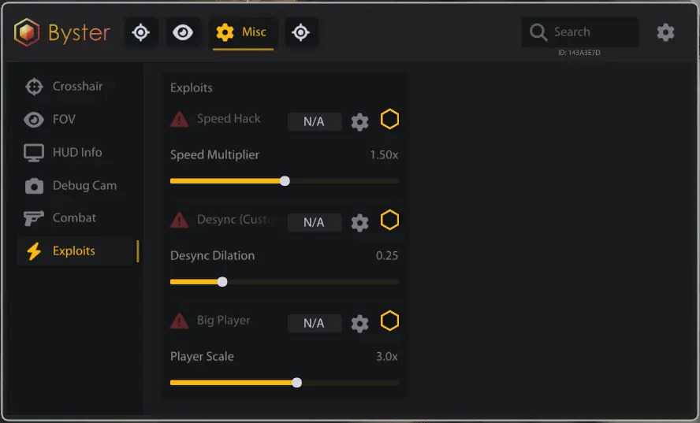The width and height of the screenshot is (700, 423).
Task: Open the target tab right of Misc
Action: point(301,32)
